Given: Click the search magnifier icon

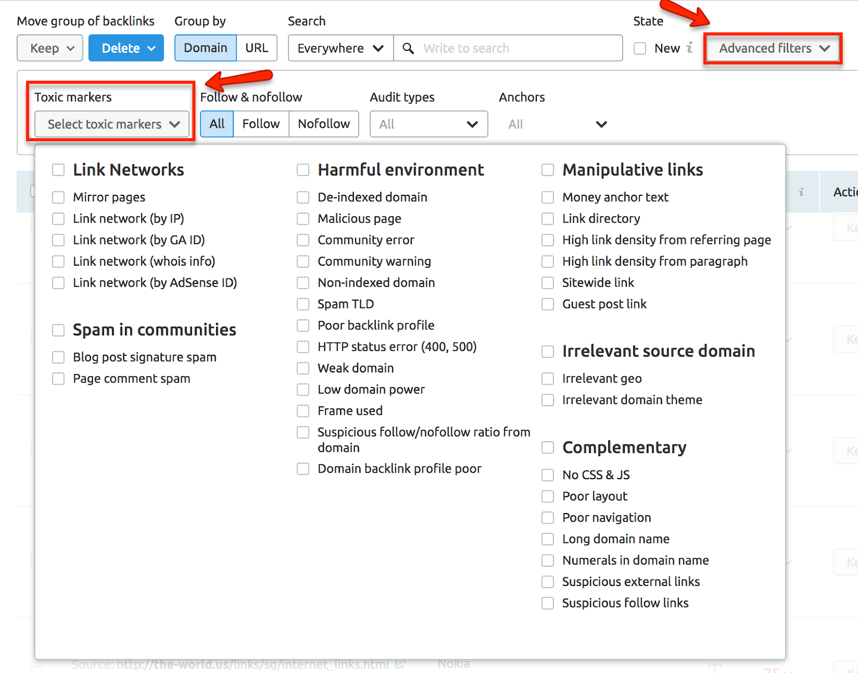Looking at the screenshot, I should pos(408,48).
